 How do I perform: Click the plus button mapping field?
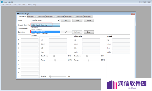click(30, 73)
